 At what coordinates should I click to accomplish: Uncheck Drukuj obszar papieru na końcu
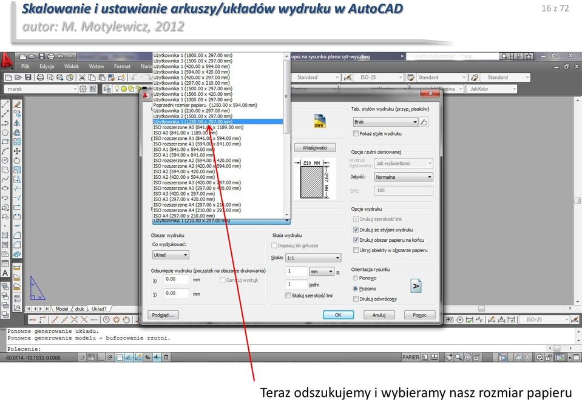(x=356, y=240)
